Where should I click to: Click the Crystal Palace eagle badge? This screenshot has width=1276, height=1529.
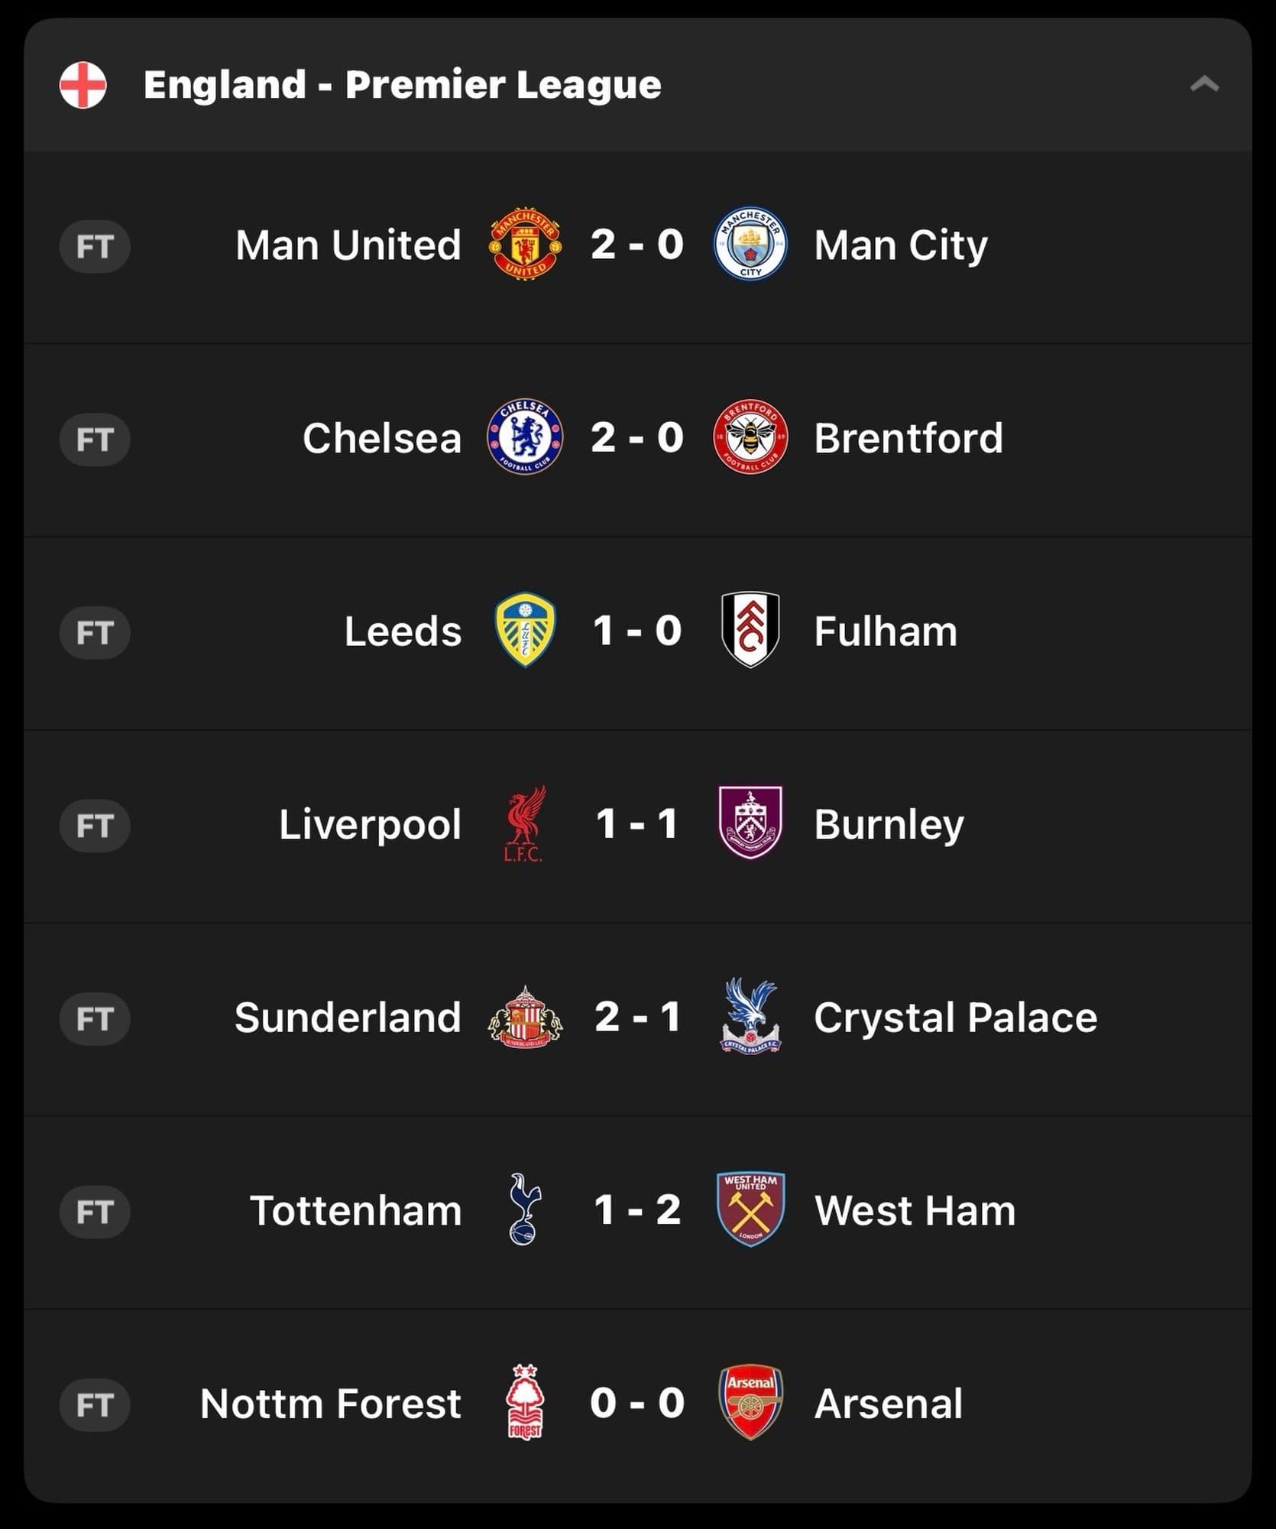[x=750, y=1016]
